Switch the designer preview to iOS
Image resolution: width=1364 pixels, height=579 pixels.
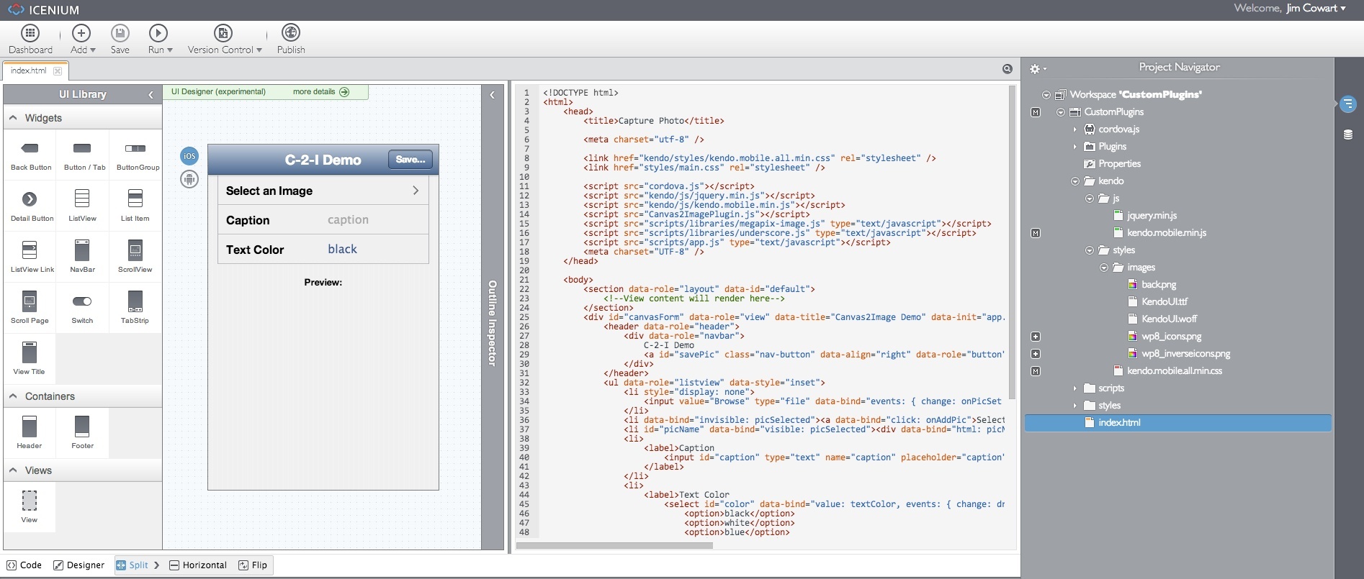189,156
